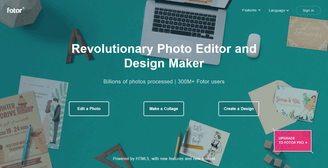The width and height of the screenshot is (328, 168).
Task: Click the James & Kiki card
Action: [296, 103]
